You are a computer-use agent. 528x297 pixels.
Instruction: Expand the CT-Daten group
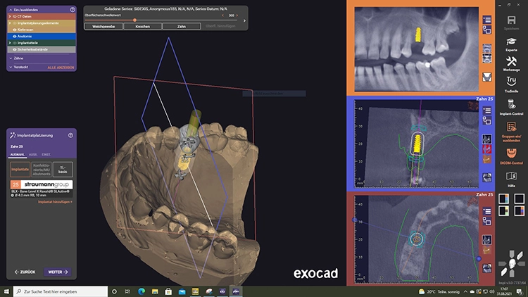[10, 16]
